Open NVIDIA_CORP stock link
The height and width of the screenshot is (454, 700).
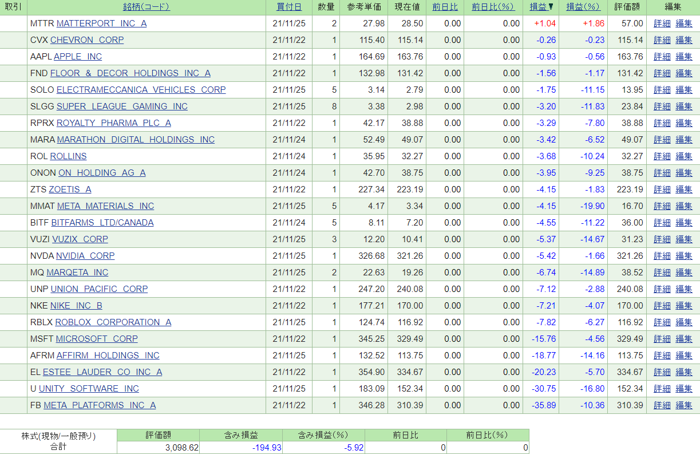[x=85, y=256]
